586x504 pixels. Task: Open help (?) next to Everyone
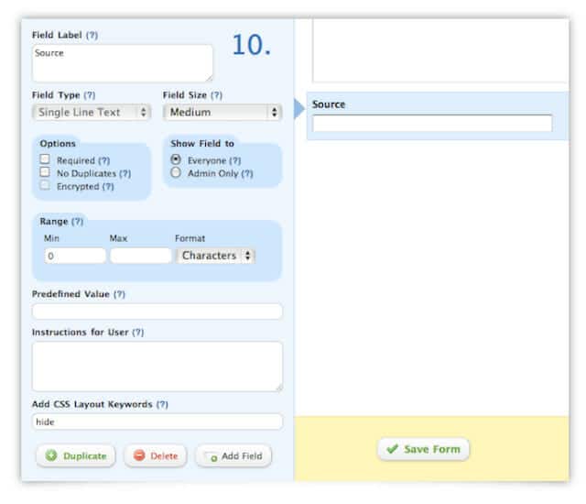click(x=234, y=160)
